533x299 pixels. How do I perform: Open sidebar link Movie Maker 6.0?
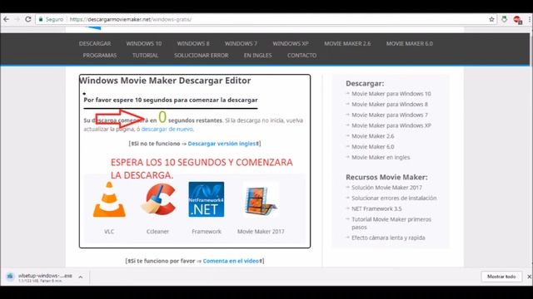click(373, 147)
